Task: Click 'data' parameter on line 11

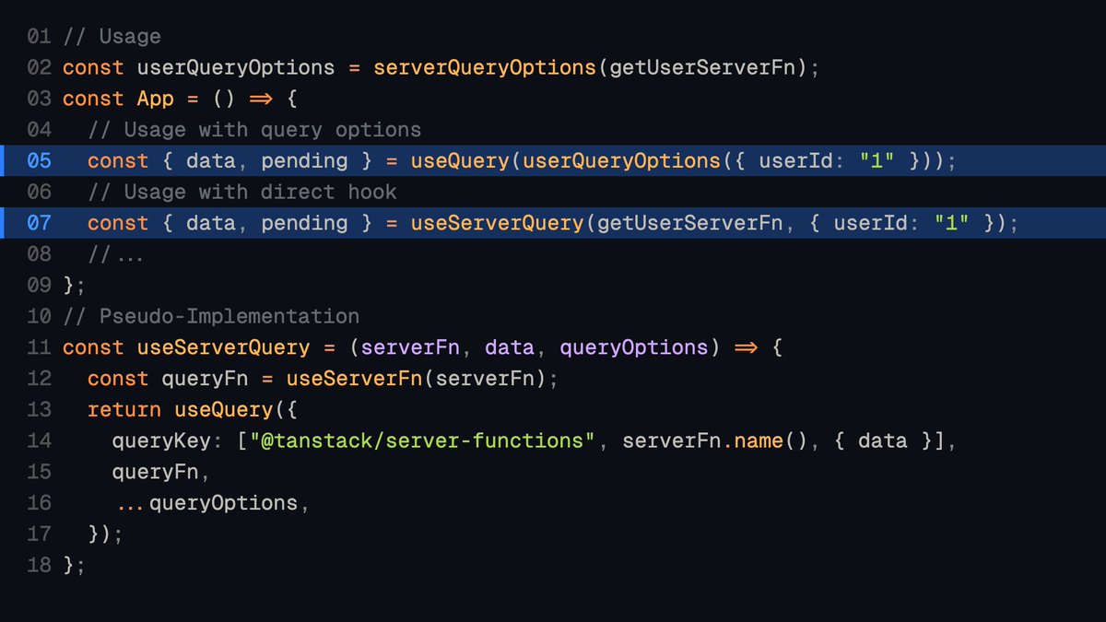Action: pos(510,347)
